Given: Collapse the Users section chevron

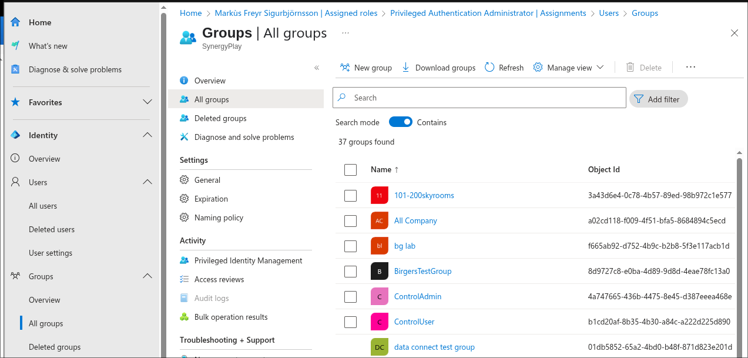Looking at the screenshot, I should (147, 182).
